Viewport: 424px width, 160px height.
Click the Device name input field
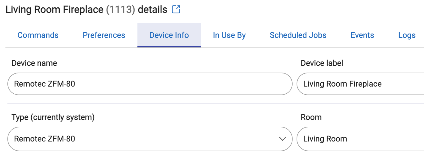150,84
